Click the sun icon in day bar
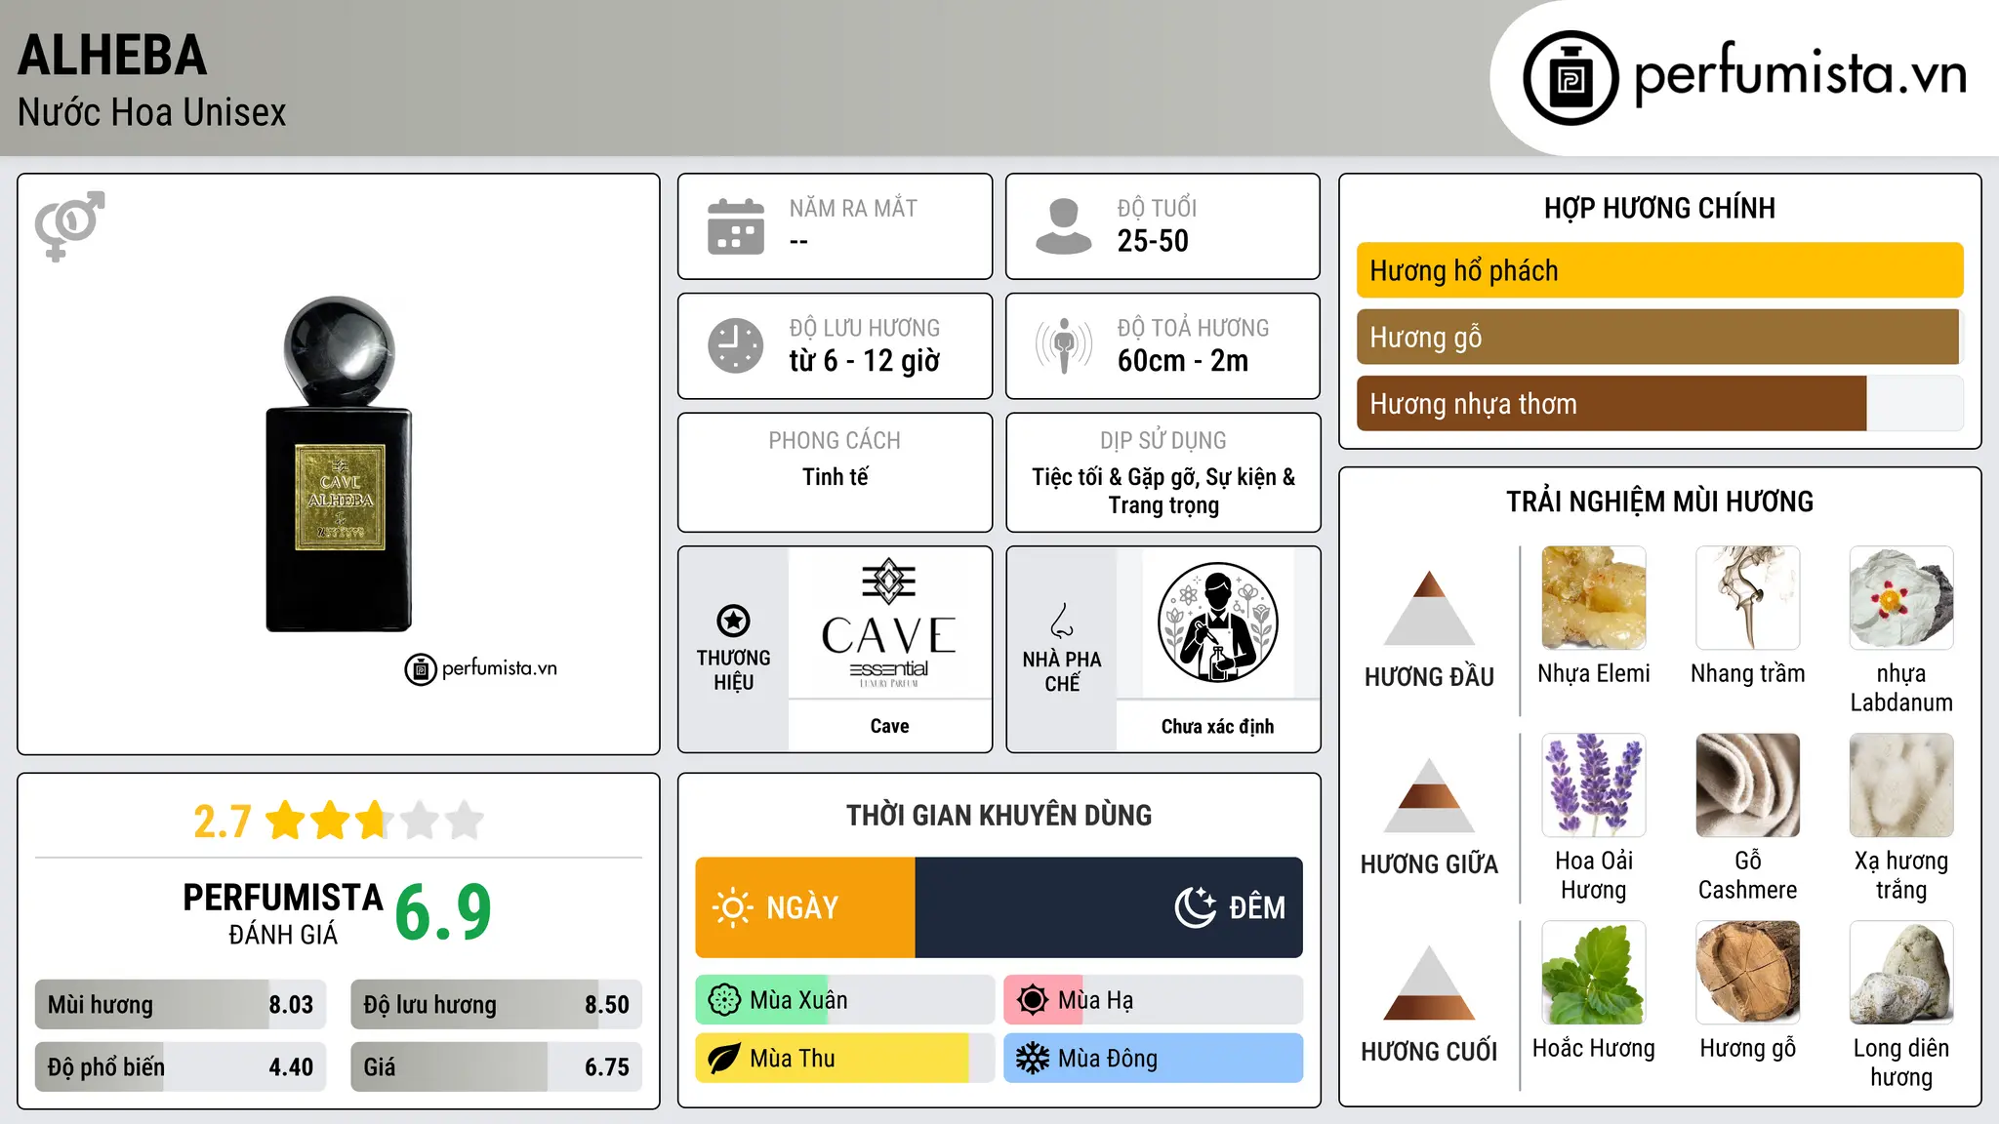This screenshot has width=1999, height=1124. point(732,907)
